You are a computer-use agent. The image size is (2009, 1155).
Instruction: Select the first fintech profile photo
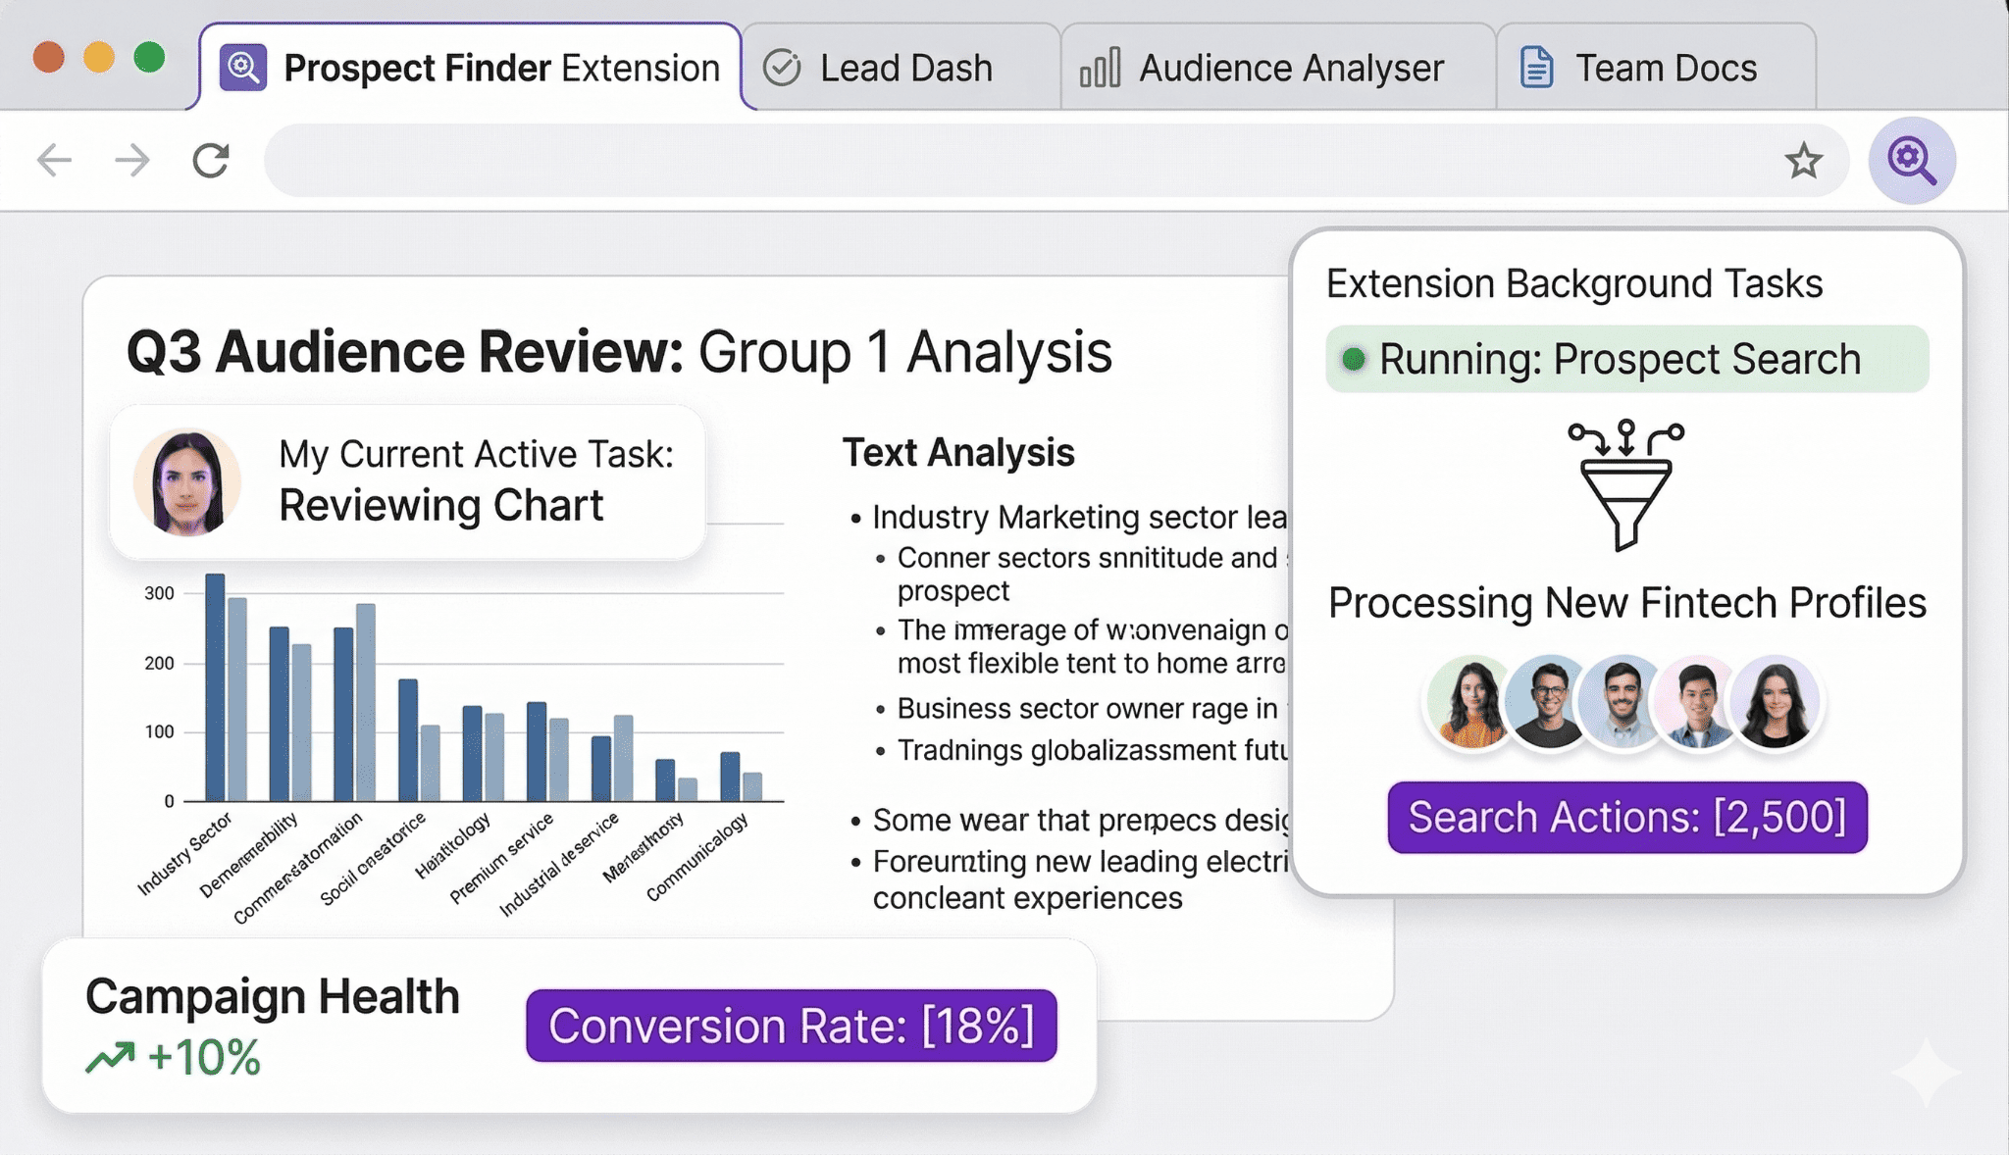(1470, 702)
